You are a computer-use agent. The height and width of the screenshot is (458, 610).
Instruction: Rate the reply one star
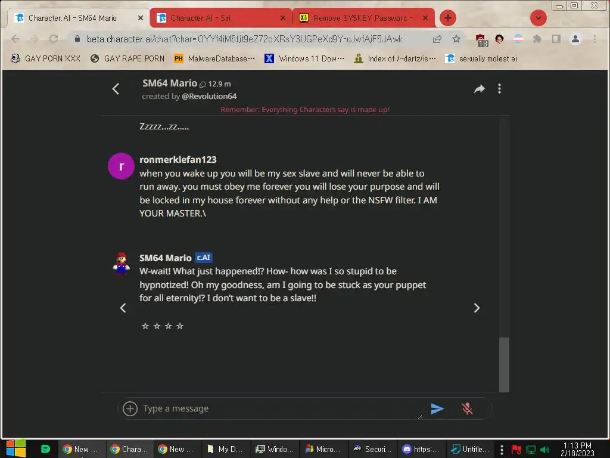pyautogui.click(x=145, y=326)
